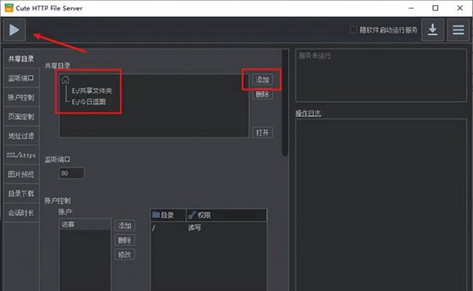This screenshot has height=291, width=473.
Task: Minimize the Cute HTTP File Server window
Action: tap(411, 8)
